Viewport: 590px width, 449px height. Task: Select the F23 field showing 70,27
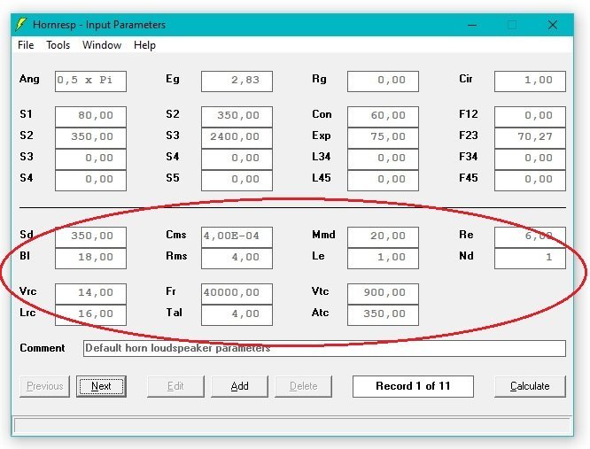[530, 137]
